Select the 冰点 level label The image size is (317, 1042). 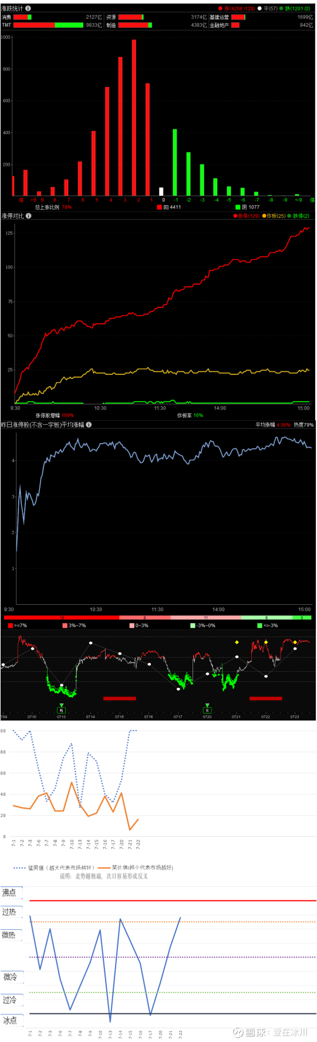coord(10,1020)
